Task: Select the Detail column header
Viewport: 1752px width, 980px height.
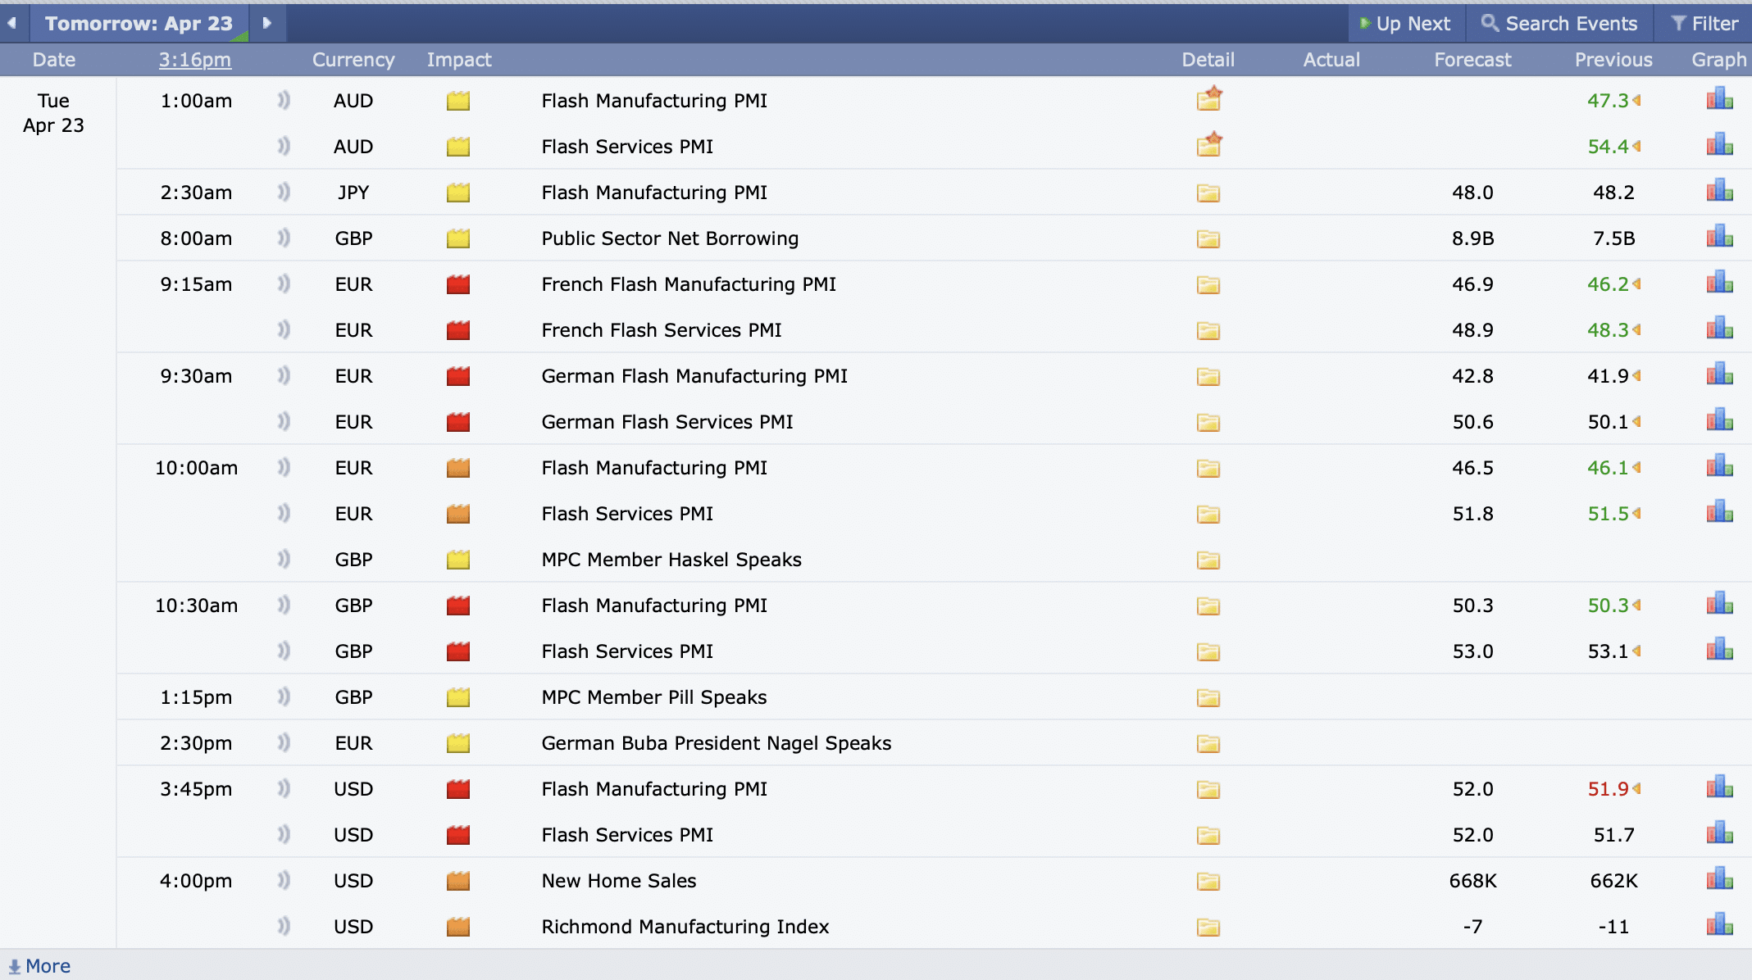Action: 1208,60
